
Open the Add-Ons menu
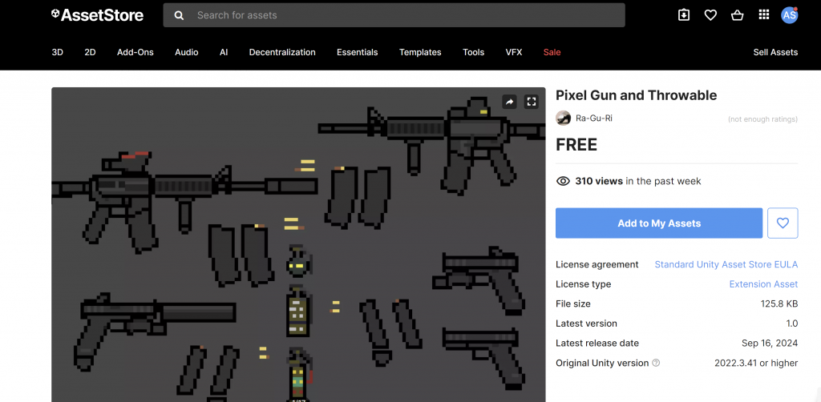[x=135, y=52]
